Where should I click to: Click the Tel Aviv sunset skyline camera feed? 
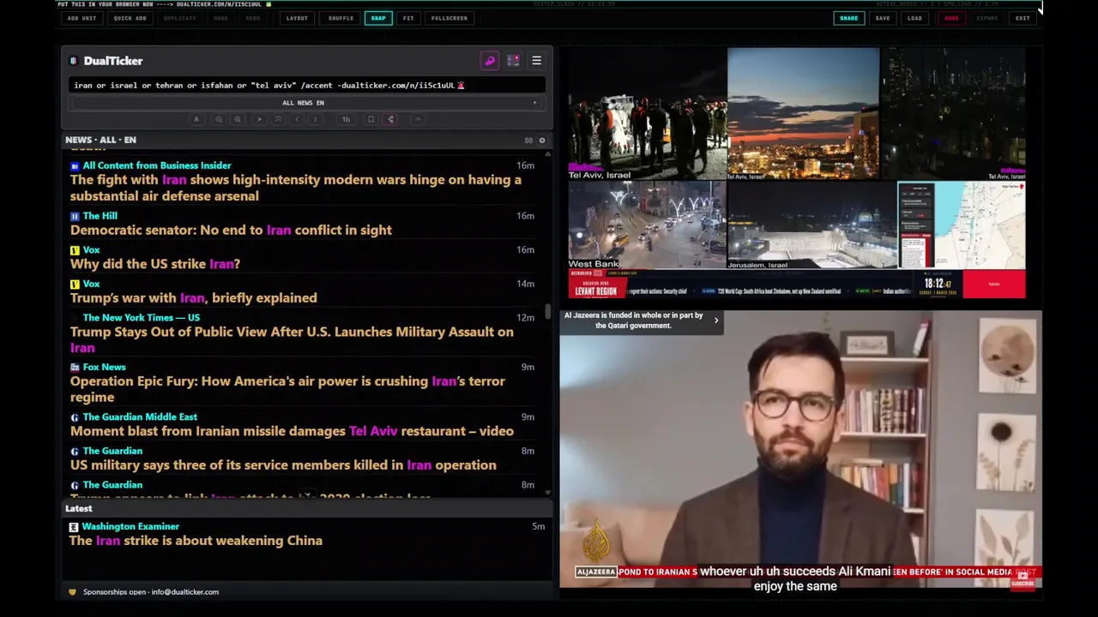coord(803,114)
